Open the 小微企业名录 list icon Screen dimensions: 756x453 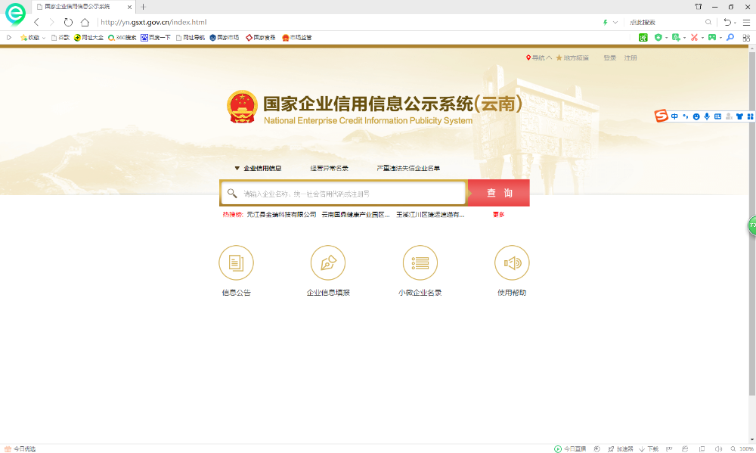(x=420, y=262)
